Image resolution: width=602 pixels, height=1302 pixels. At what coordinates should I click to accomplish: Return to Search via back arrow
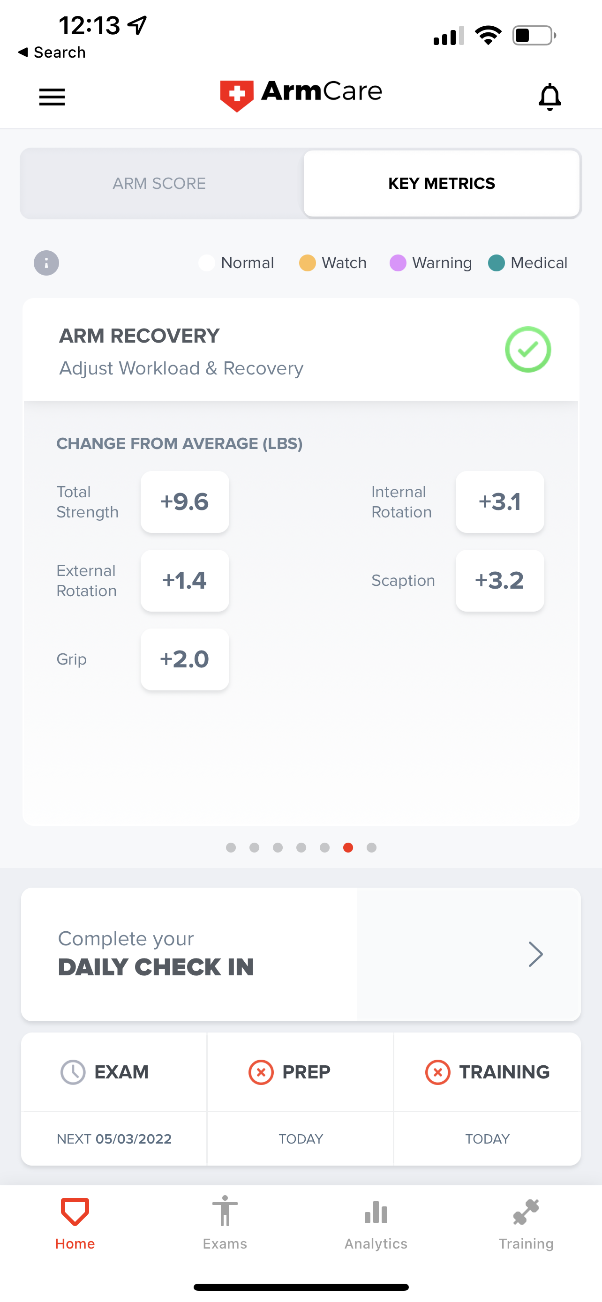(x=23, y=52)
